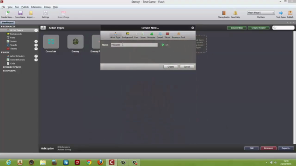
Task: Click the red Remove button
Action: click(268, 148)
